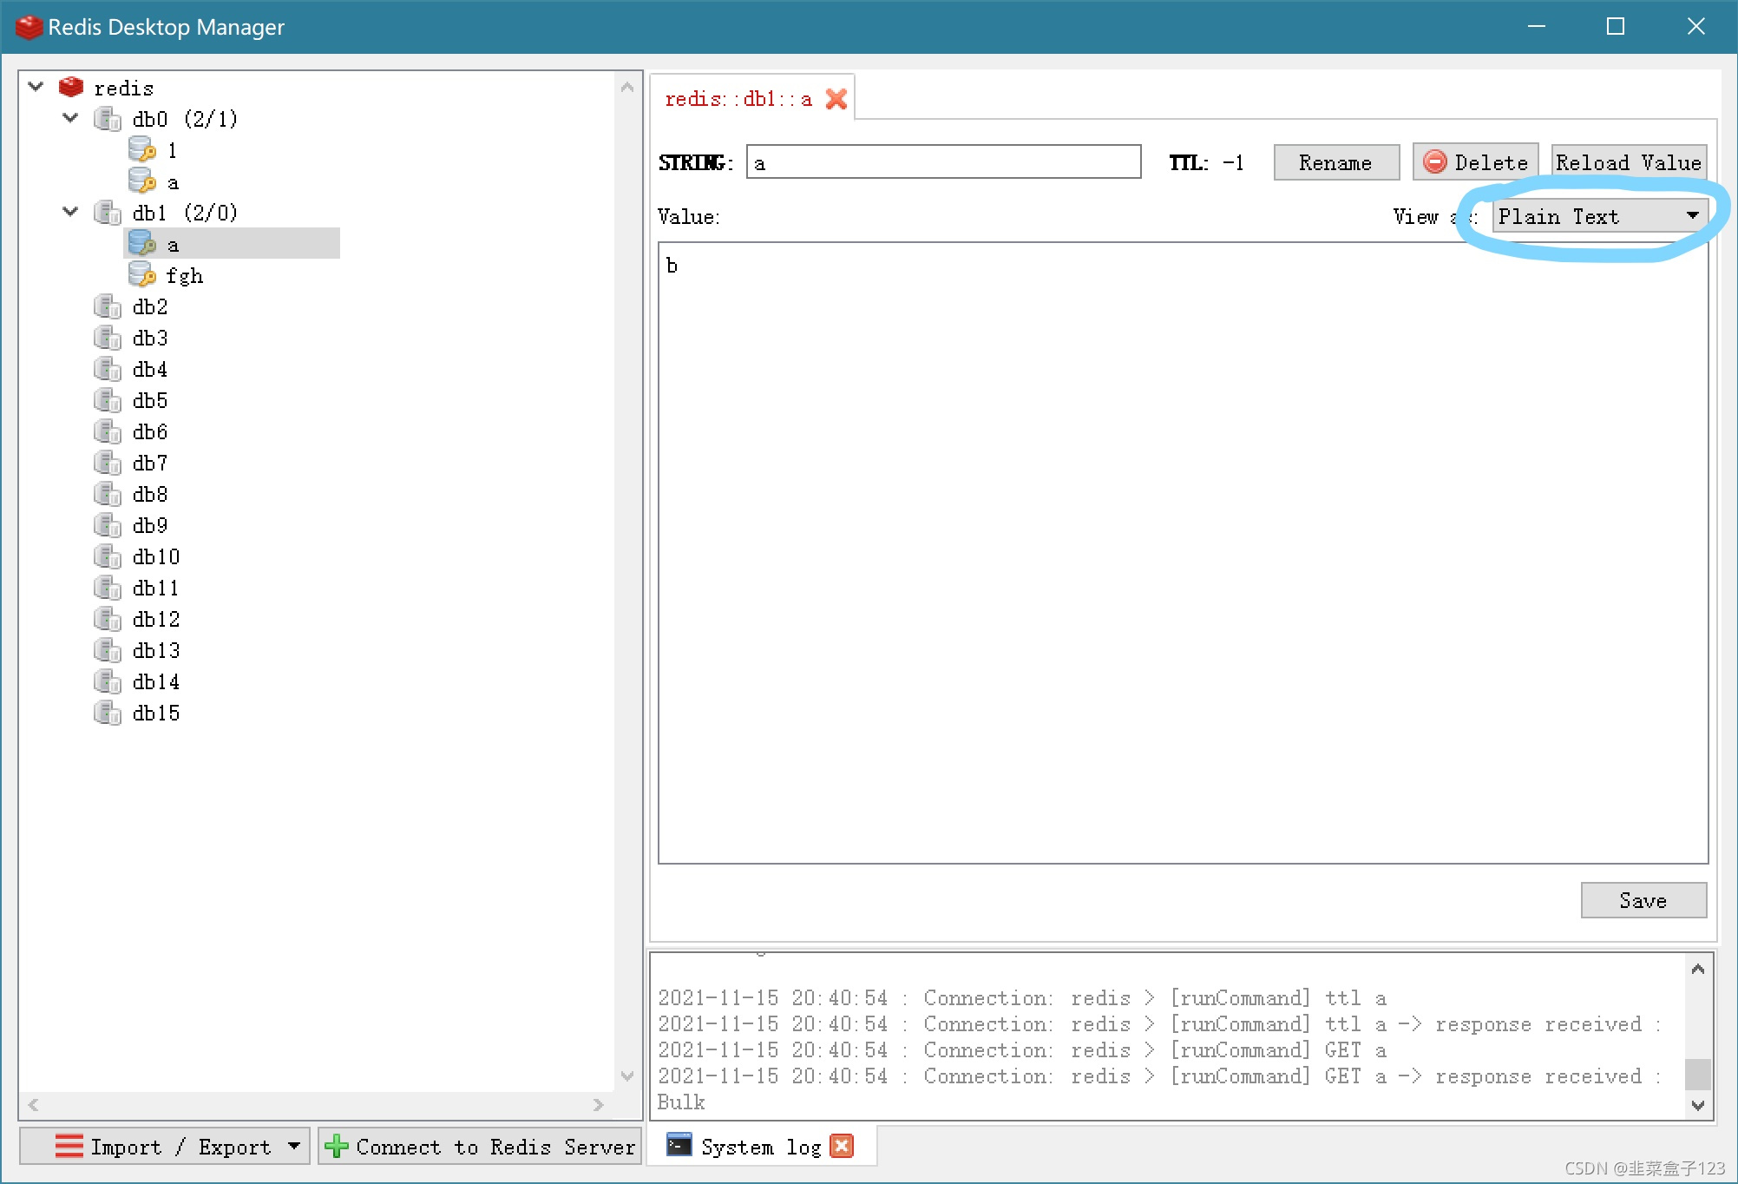Click the tree panel scroll-down arrow
This screenshot has width=1738, height=1184.
[627, 1076]
